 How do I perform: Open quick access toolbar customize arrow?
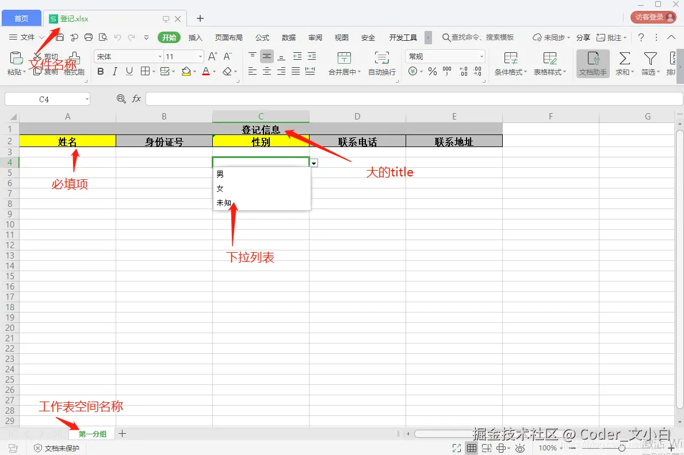click(147, 37)
